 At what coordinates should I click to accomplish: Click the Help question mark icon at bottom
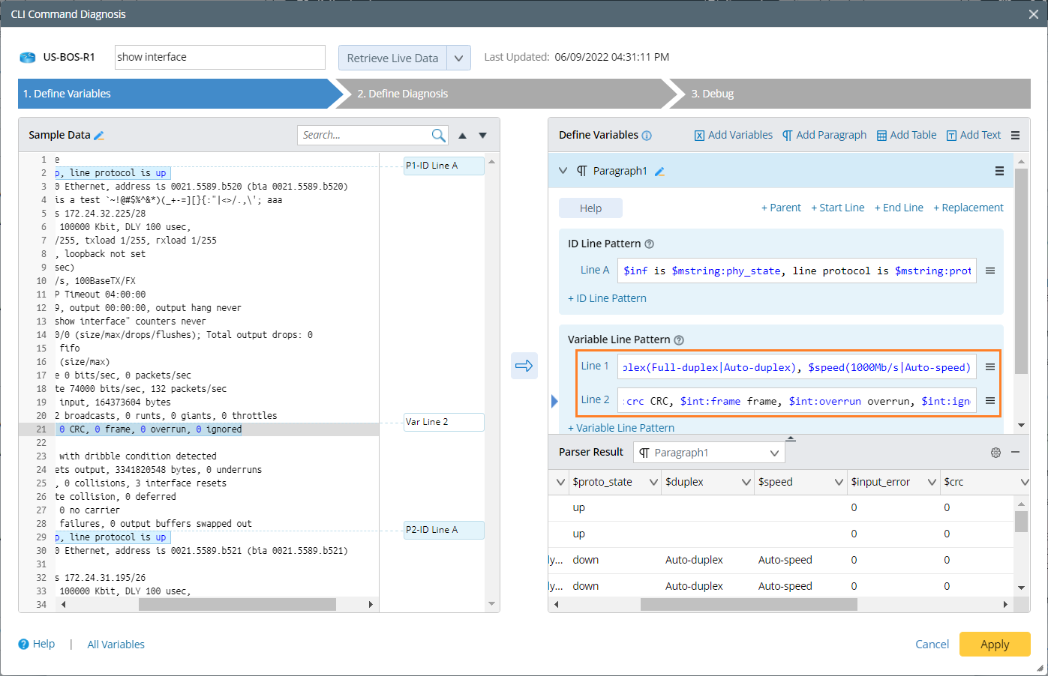point(23,644)
